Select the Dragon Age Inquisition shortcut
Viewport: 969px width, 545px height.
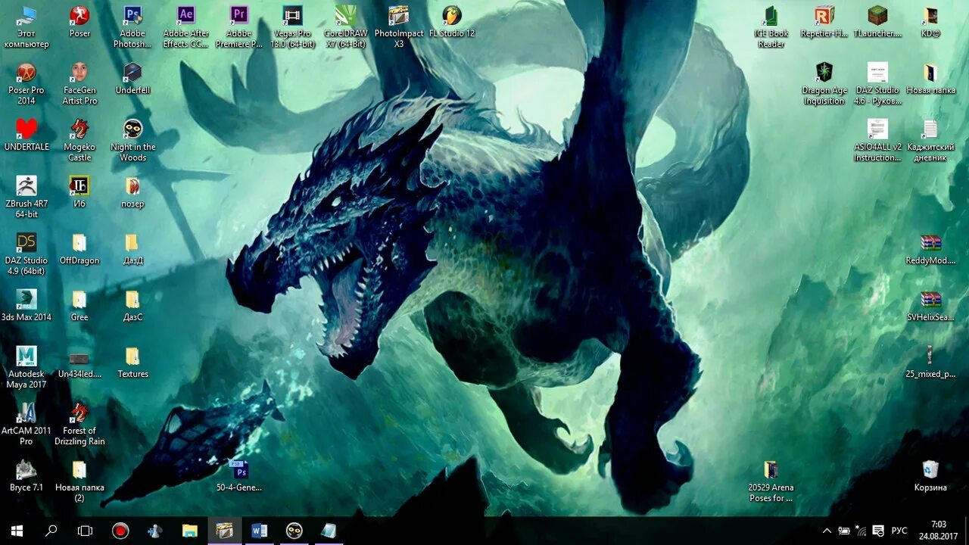coord(824,84)
